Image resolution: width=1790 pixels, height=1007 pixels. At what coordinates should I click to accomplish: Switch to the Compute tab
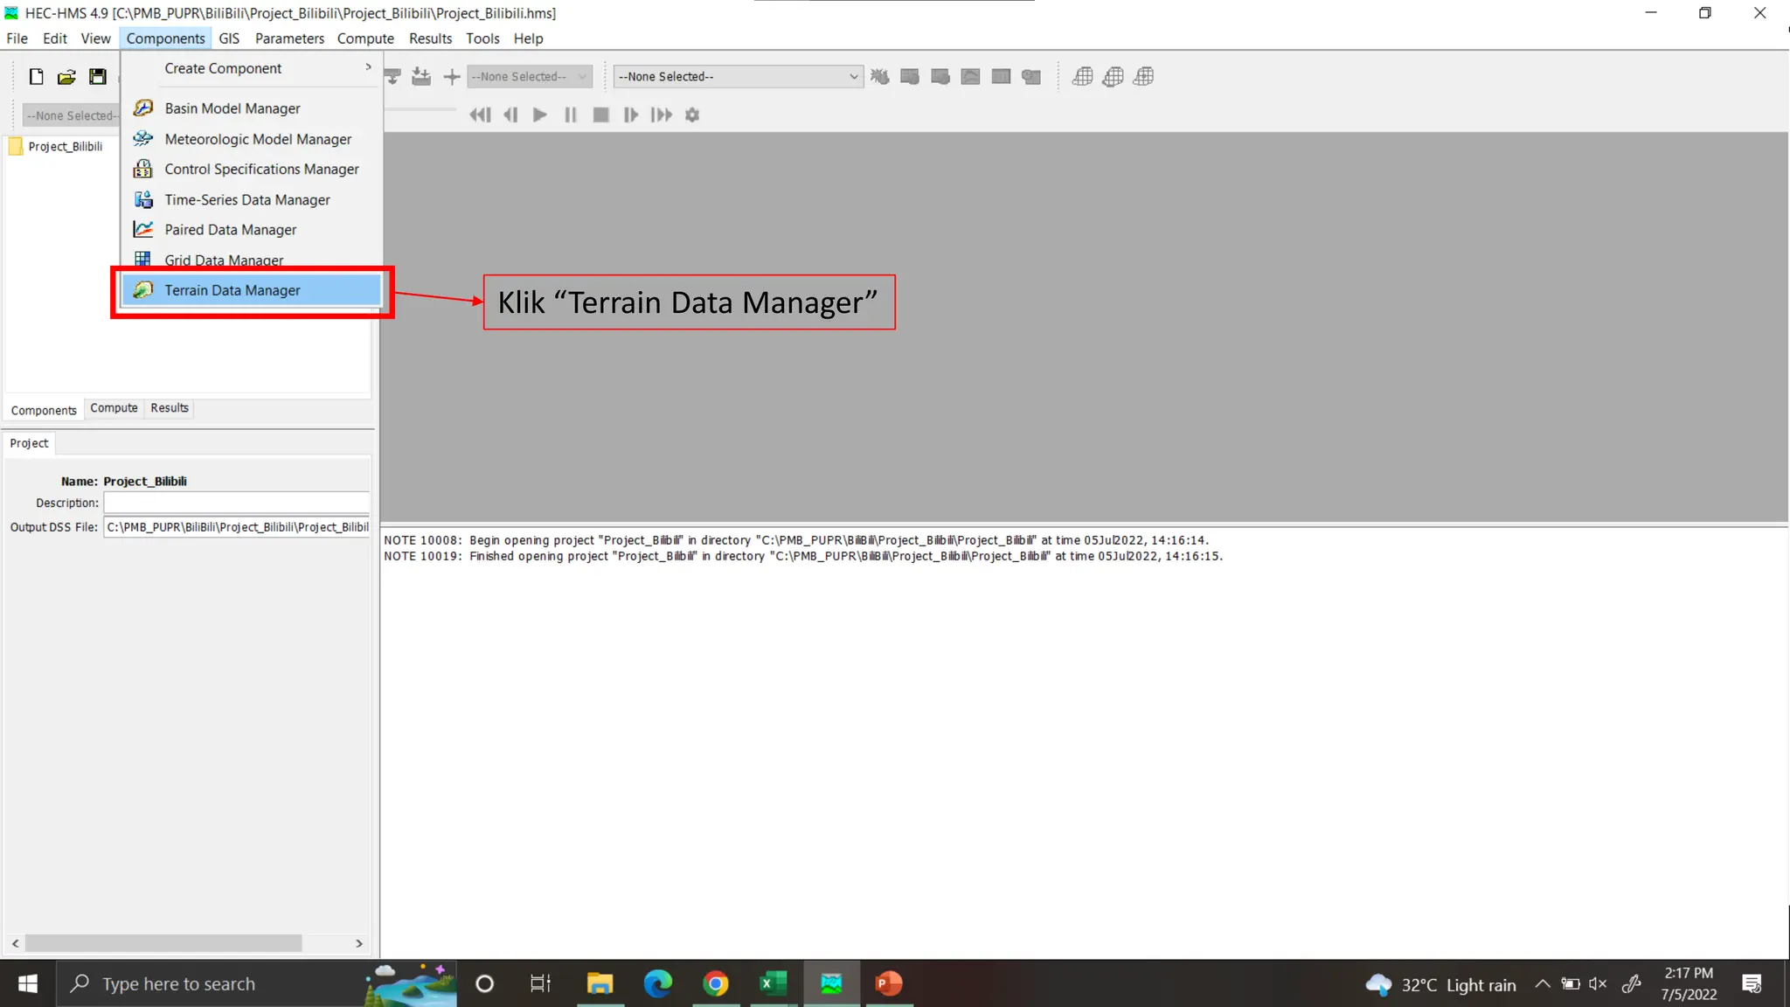pyautogui.click(x=114, y=408)
